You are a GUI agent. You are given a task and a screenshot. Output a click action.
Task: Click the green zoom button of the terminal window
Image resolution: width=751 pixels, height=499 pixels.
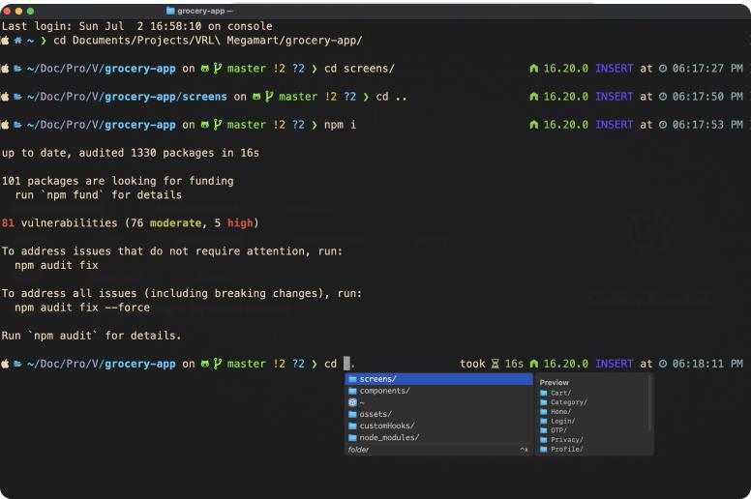pos(30,11)
